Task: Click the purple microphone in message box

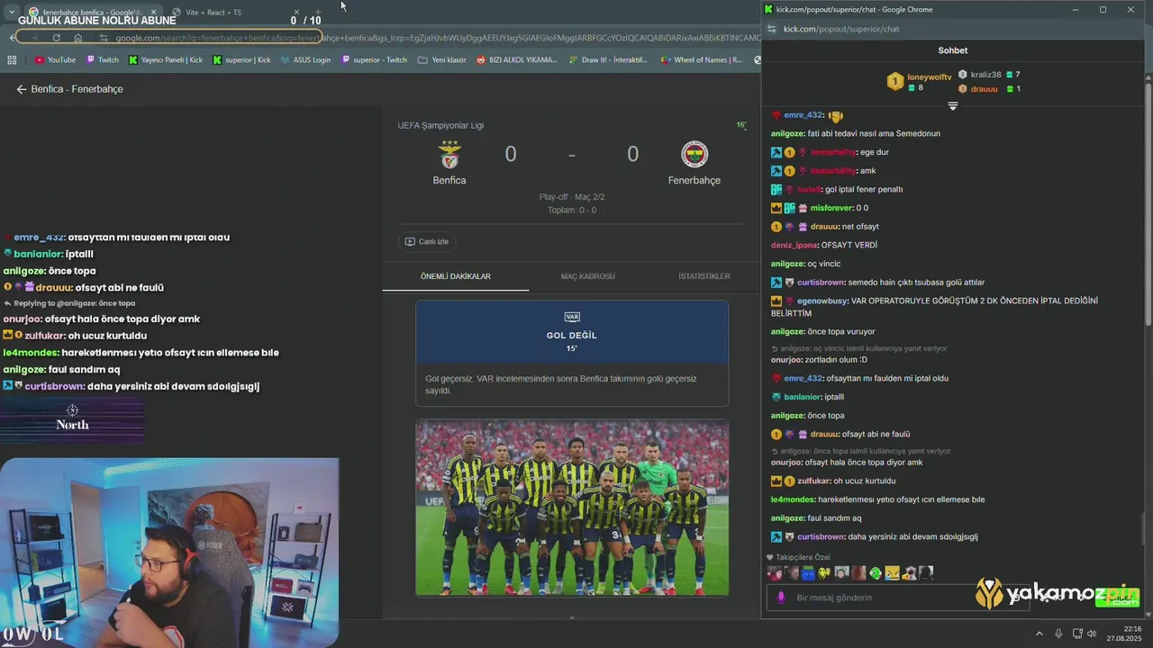Action: tap(781, 598)
